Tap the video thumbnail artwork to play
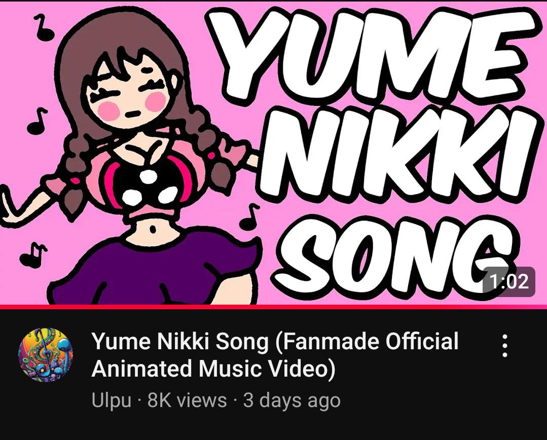This screenshot has height=440, width=547. [274, 152]
